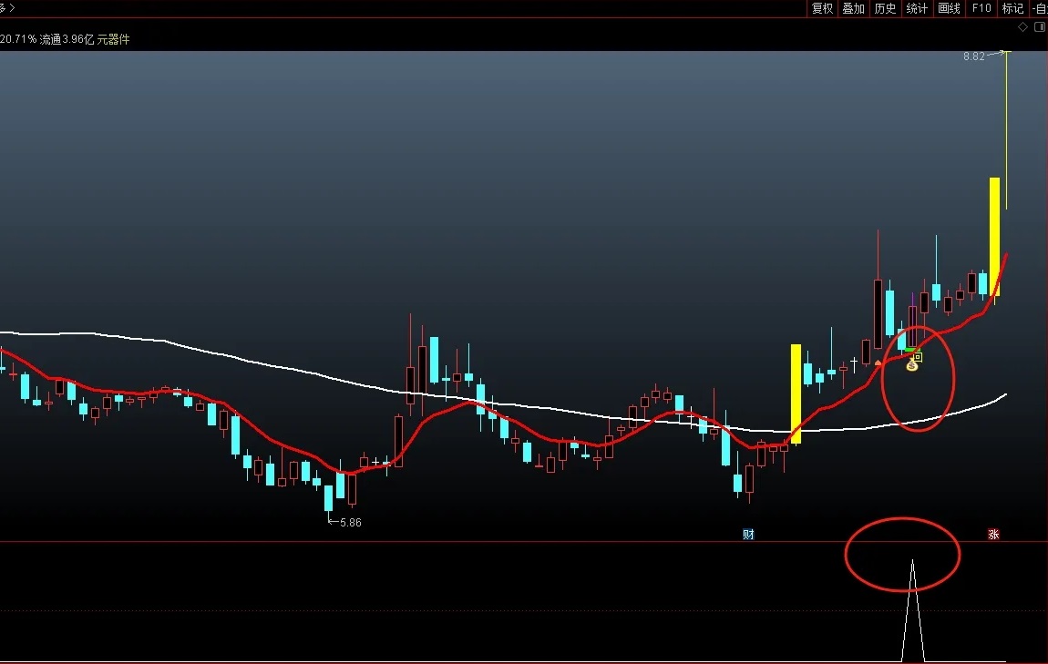Click the 元器件 sector label
The image size is (1048, 664).
coord(113,39)
